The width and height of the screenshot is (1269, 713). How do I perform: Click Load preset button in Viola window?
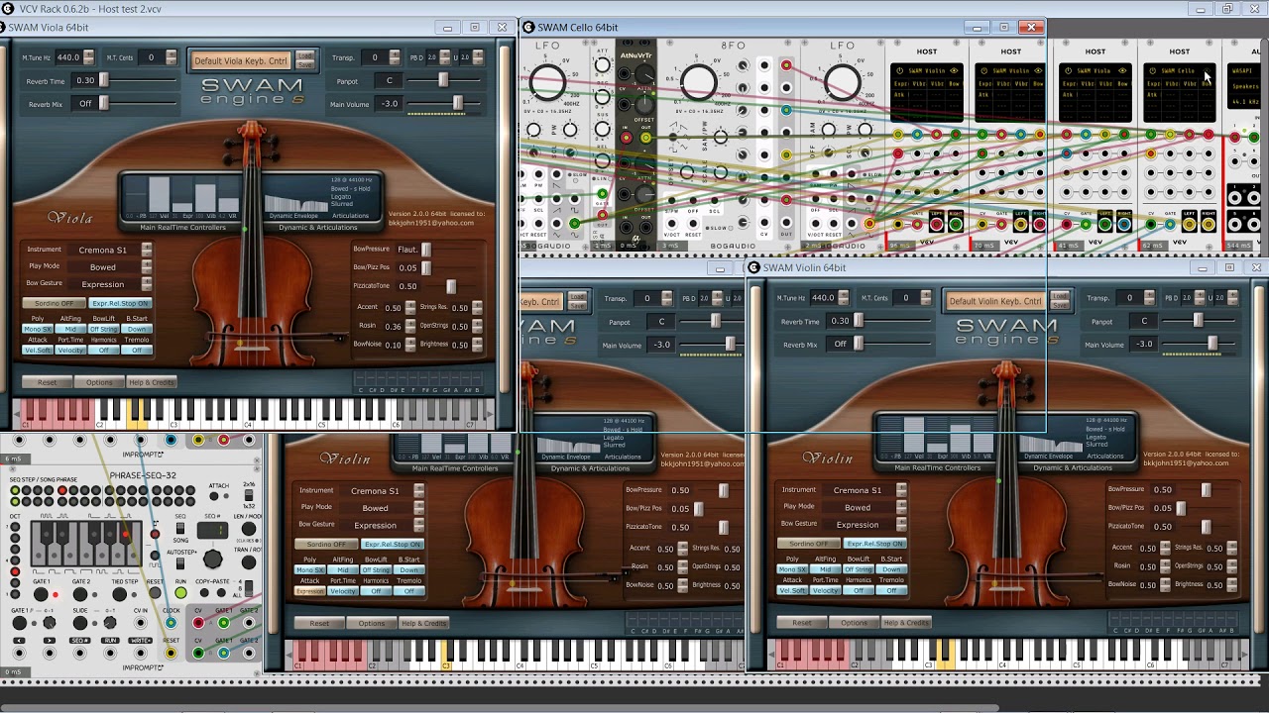pyautogui.click(x=305, y=55)
